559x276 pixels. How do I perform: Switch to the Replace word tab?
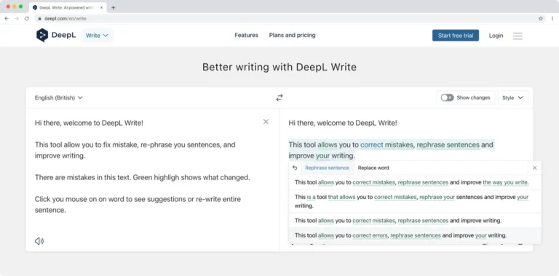[373, 168]
